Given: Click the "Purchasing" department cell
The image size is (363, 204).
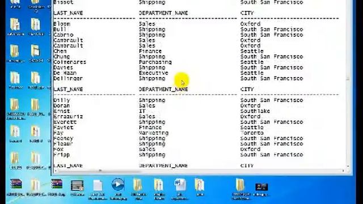Looking at the screenshot, I should (155, 62).
